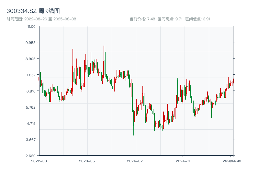Click the chart title 300334.SZ 周K线图
This screenshot has width=259, height=194.
pyautogui.click(x=33, y=11)
